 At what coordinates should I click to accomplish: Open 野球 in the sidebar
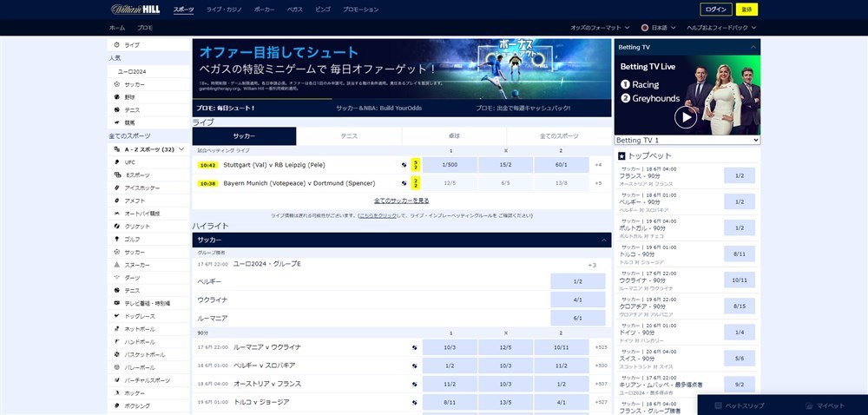coord(148,97)
